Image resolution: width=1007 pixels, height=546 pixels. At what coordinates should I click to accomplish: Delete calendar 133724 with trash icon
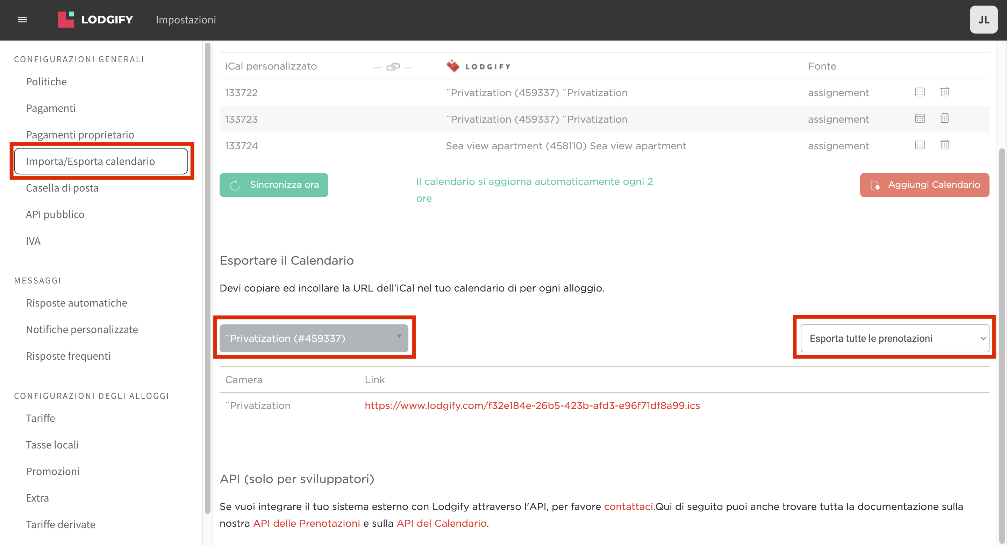(x=944, y=145)
